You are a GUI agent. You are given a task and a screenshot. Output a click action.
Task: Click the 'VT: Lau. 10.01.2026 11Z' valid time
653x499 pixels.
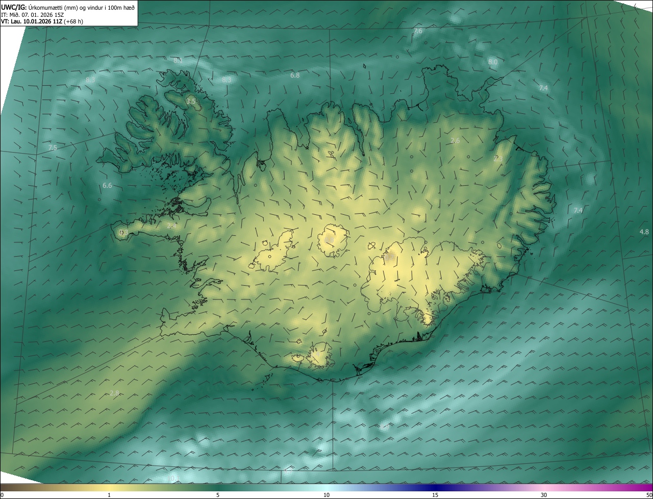pyautogui.click(x=32, y=22)
